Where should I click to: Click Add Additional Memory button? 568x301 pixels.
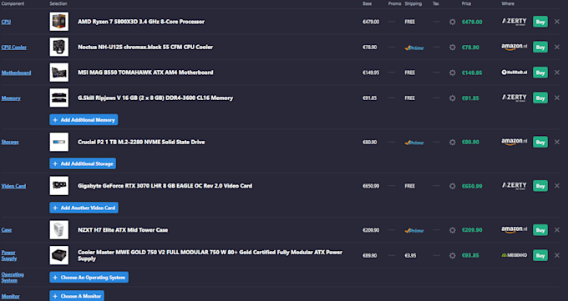coord(84,120)
